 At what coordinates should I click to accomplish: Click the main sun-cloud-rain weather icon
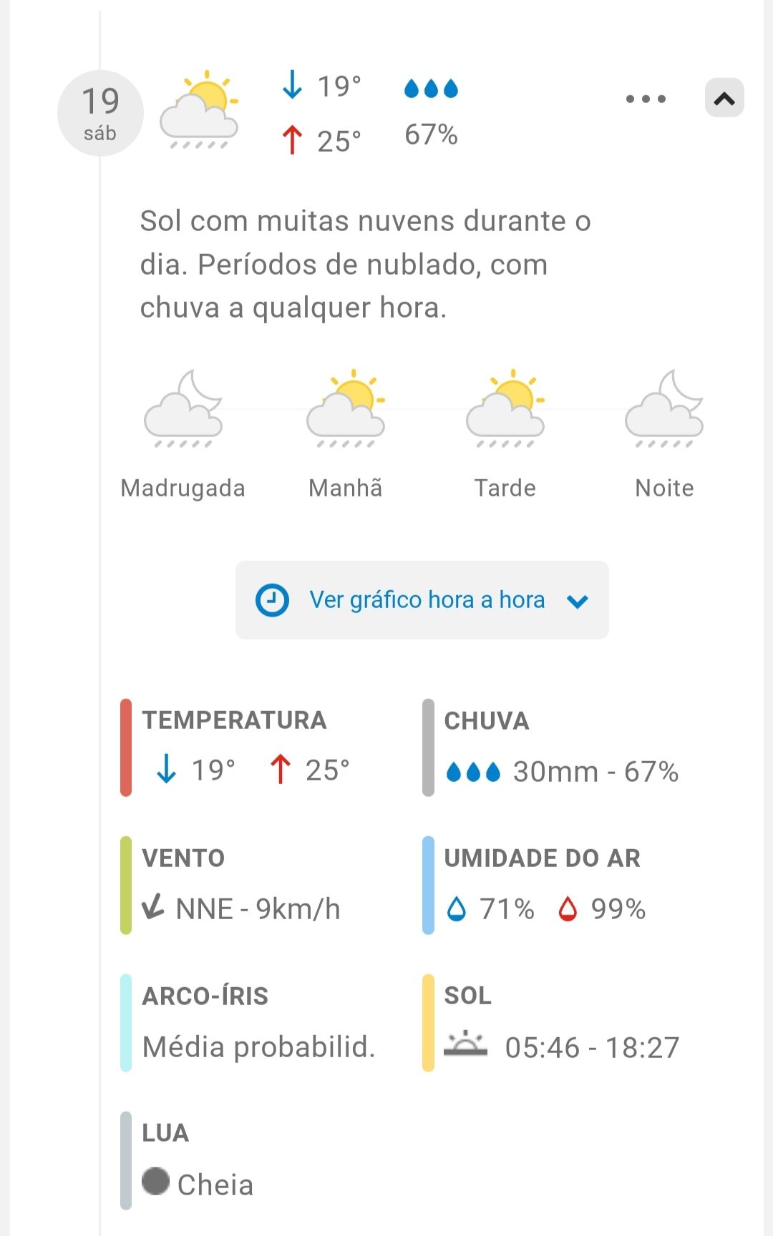[199, 110]
